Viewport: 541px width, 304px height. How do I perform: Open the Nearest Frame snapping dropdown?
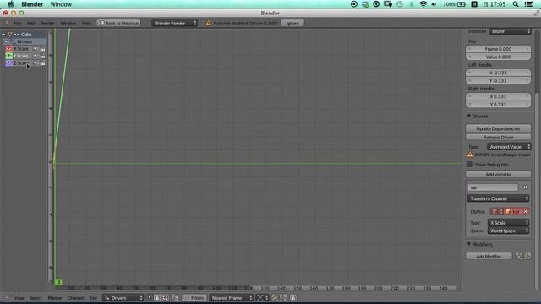(x=231, y=298)
